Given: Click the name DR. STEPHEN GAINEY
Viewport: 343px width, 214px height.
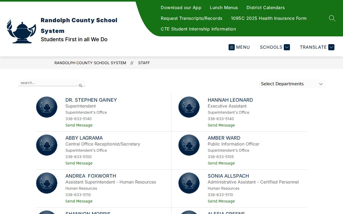Looking at the screenshot, I should click(91, 100).
